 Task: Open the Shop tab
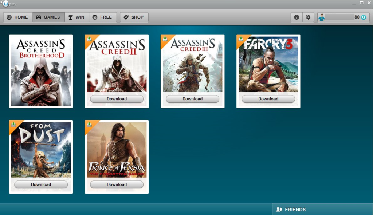tap(134, 17)
